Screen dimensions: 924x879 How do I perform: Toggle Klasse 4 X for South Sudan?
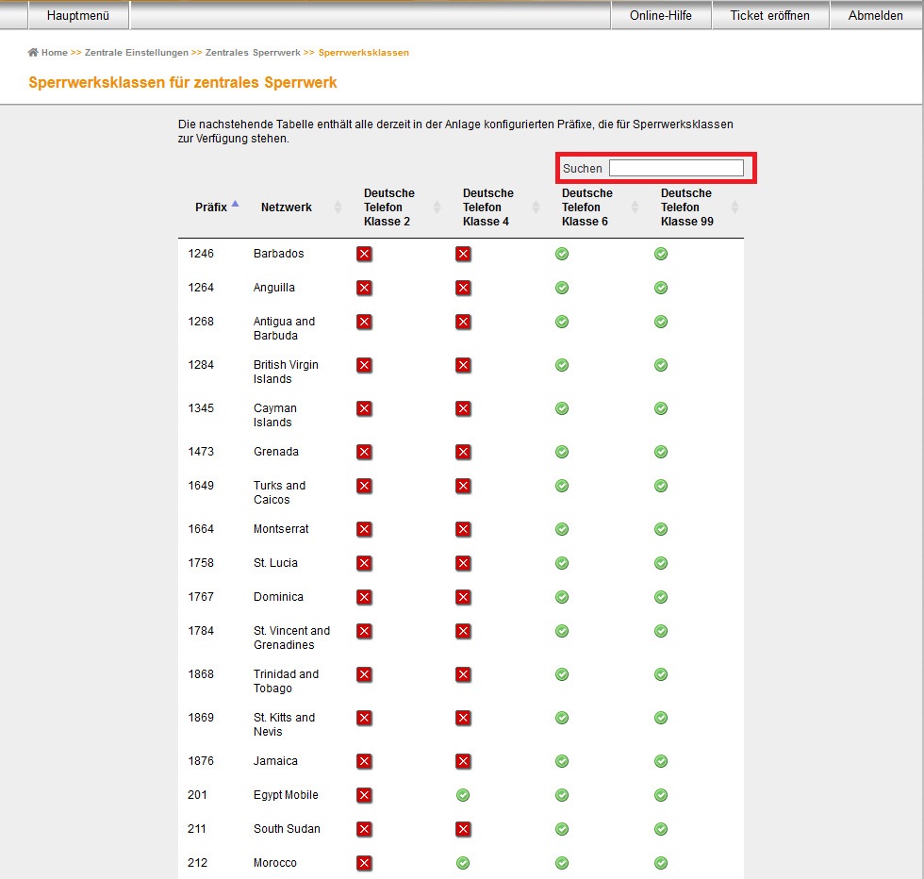click(x=463, y=830)
